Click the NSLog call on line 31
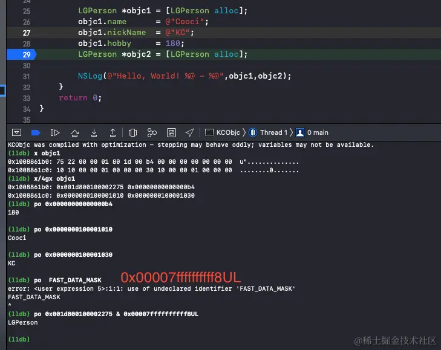This screenshot has height=350, width=441. pyautogui.click(x=185, y=76)
